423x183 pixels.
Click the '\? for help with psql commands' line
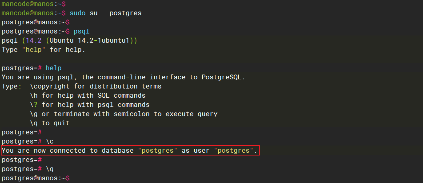point(89,104)
